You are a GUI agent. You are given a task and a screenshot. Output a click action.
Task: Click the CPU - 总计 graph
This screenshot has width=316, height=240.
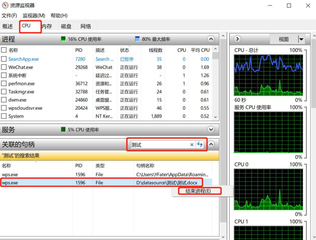pyautogui.click(x=268, y=75)
